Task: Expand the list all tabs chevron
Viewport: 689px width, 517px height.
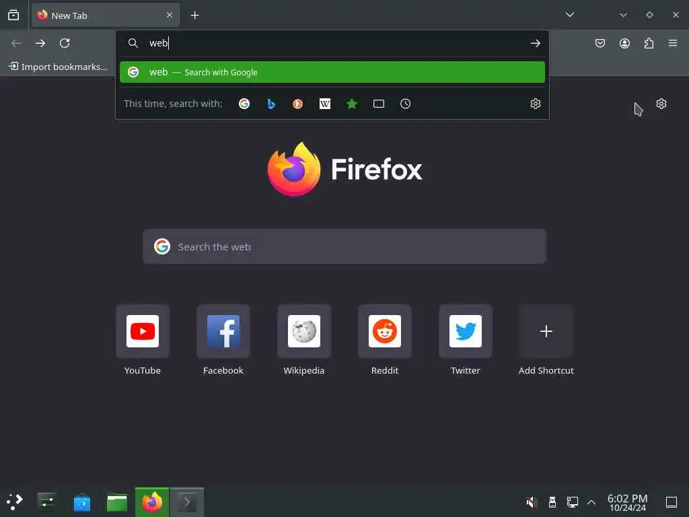Action: [x=570, y=15]
